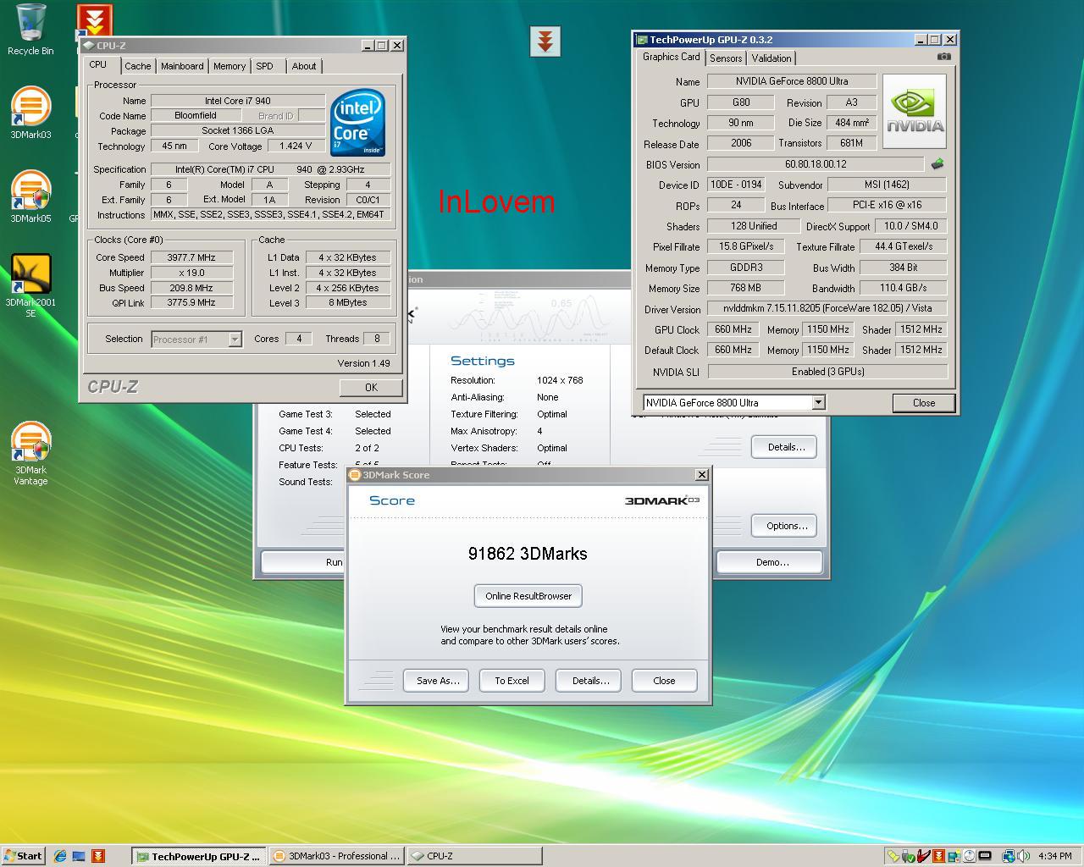
Task: Click the Demo button in the 3DMark03 window
Action: (772, 562)
